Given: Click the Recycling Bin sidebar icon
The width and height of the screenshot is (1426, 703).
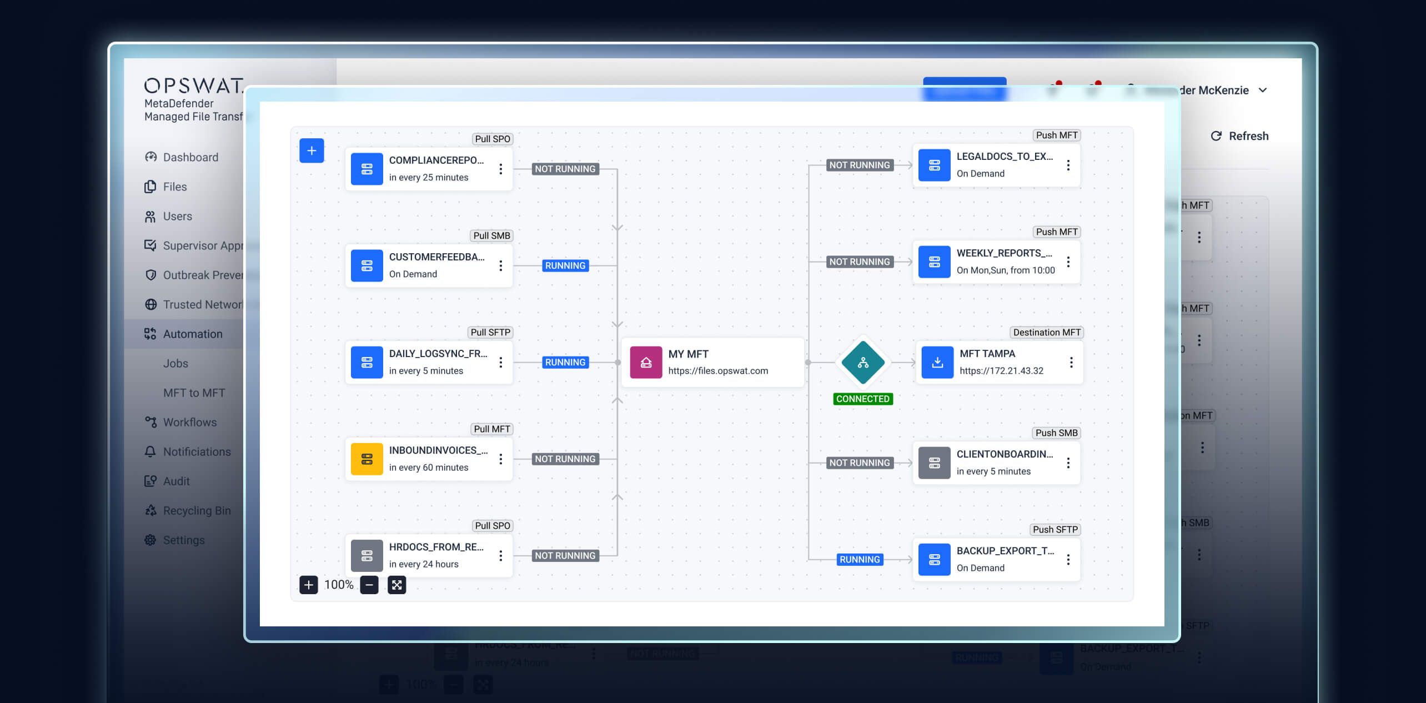Looking at the screenshot, I should 150,510.
